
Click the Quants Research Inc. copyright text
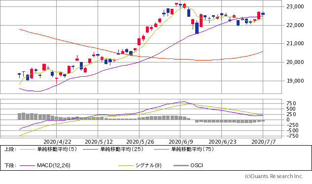click(x=274, y=176)
